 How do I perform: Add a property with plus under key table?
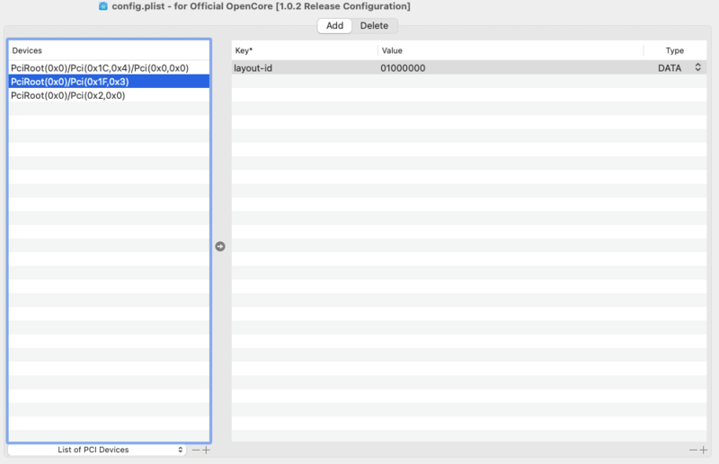[x=704, y=451]
